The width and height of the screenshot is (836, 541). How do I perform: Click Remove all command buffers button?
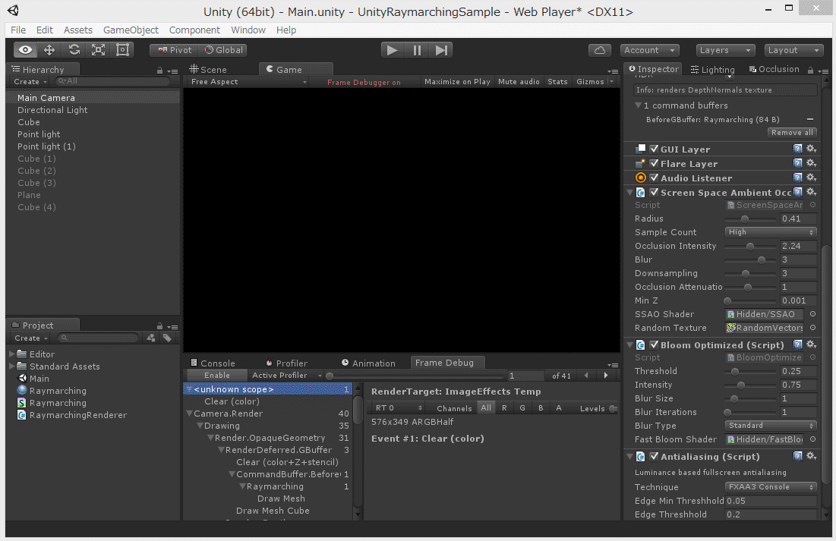792,132
